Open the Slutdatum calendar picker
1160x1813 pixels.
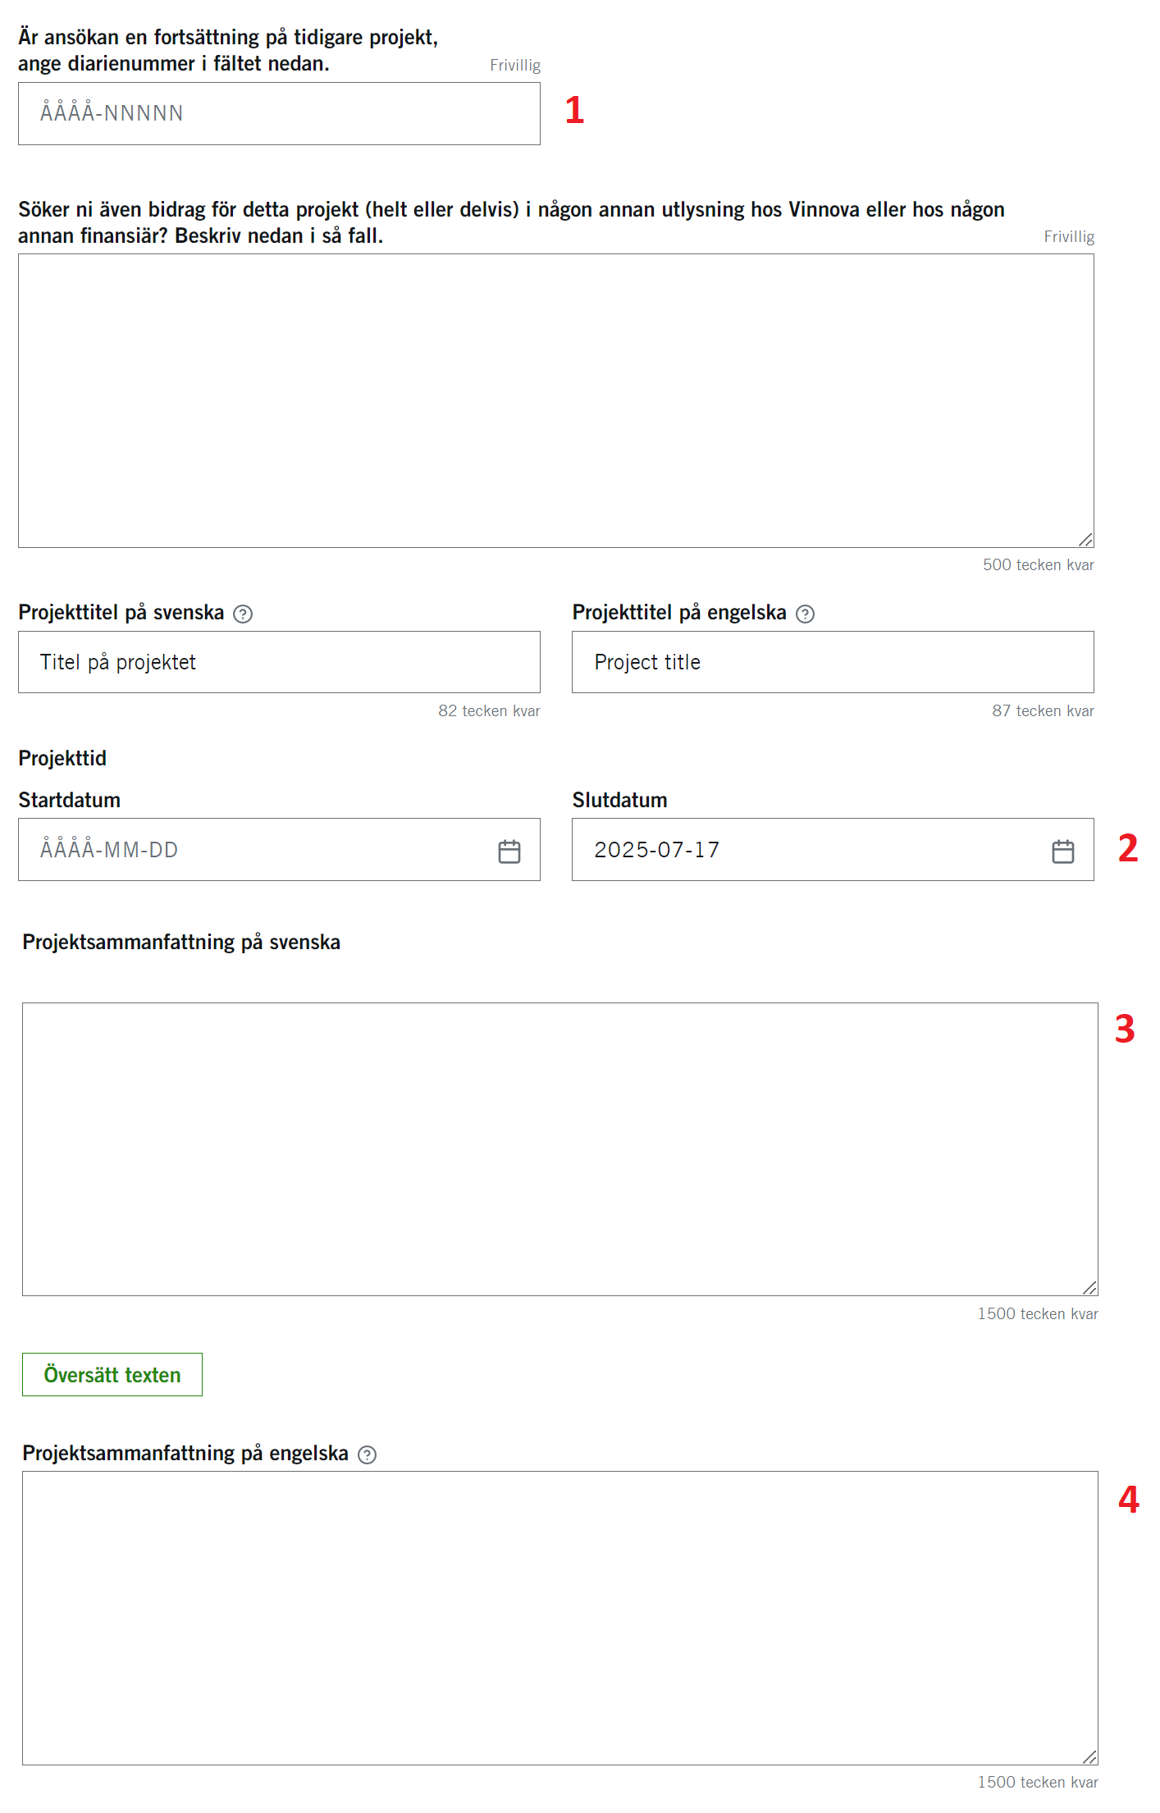tap(1062, 852)
